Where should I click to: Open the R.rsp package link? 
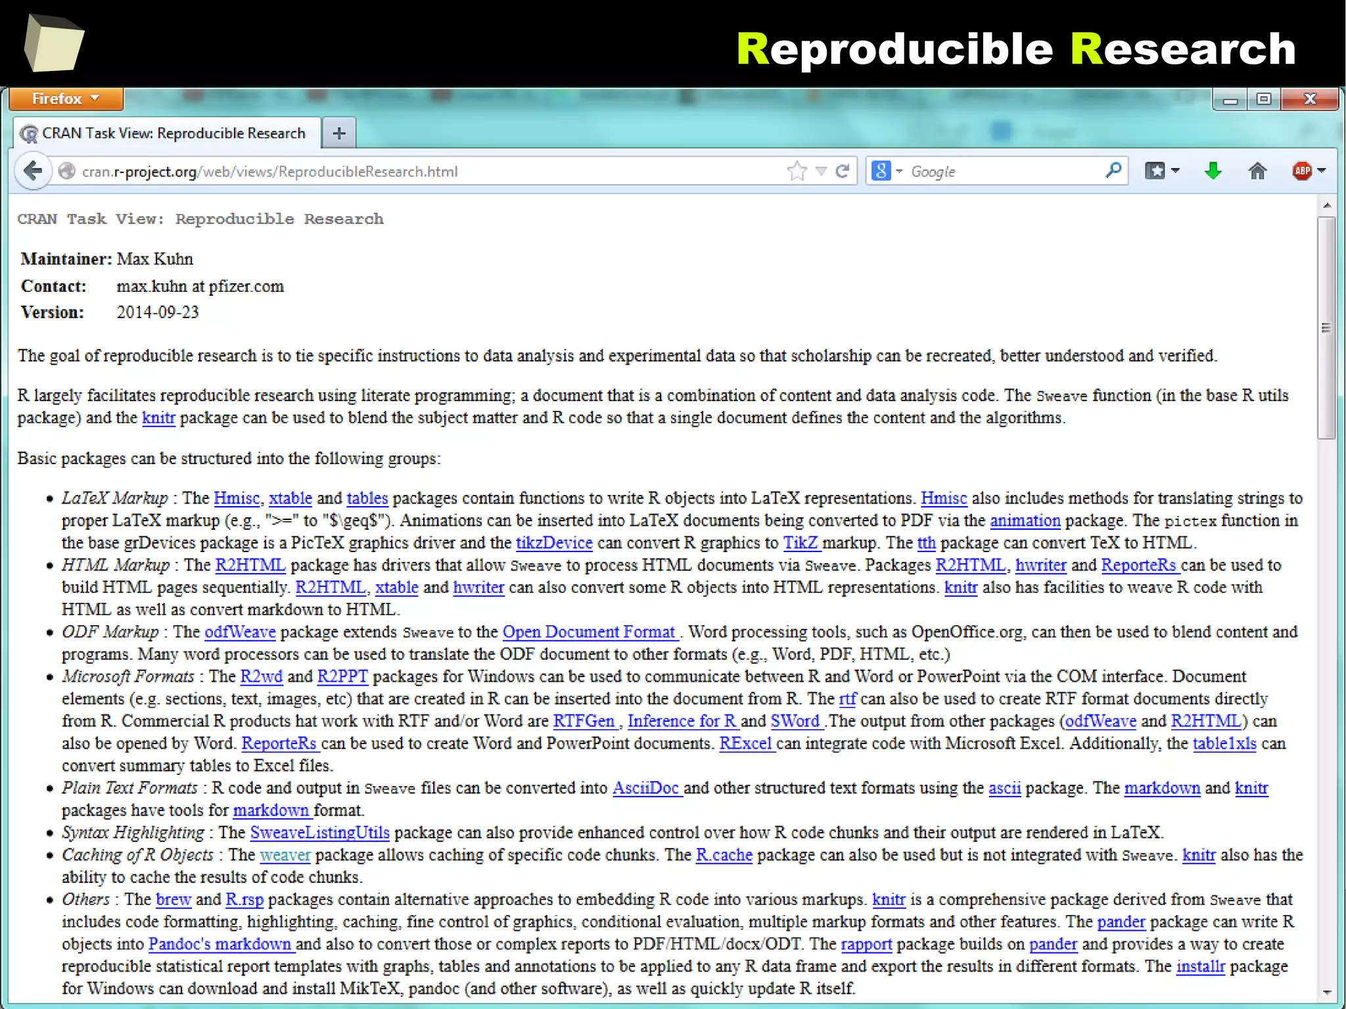pos(244,900)
